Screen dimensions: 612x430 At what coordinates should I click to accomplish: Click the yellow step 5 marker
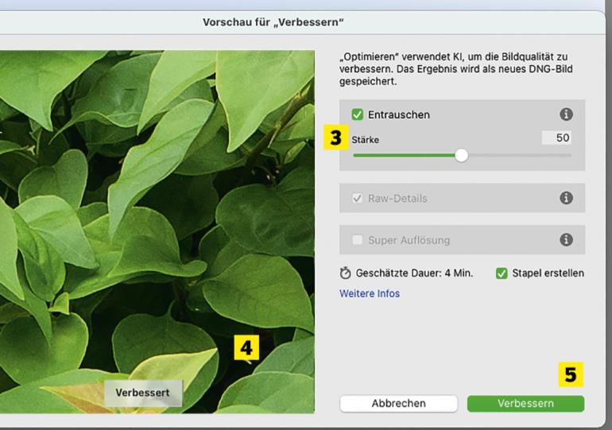coord(570,374)
